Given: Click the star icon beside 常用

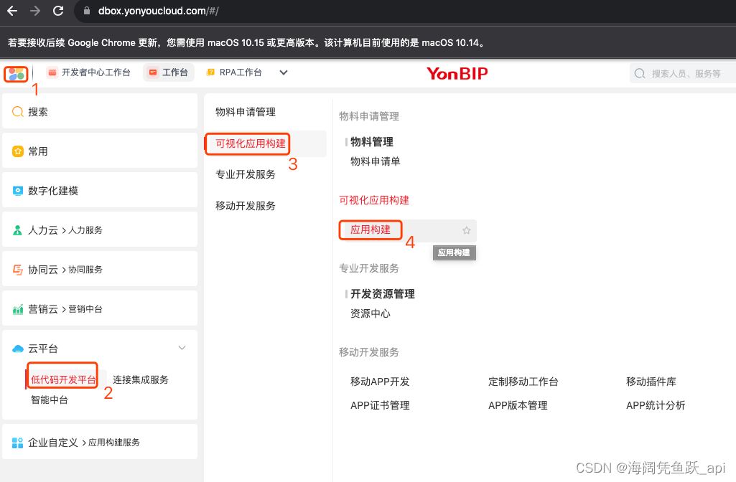Looking at the screenshot, I should (x=18, y=151).
